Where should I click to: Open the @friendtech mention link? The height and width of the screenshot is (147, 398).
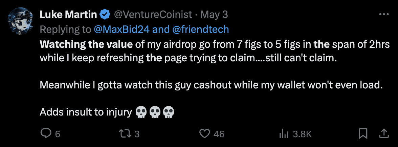(x=201, y=29)
